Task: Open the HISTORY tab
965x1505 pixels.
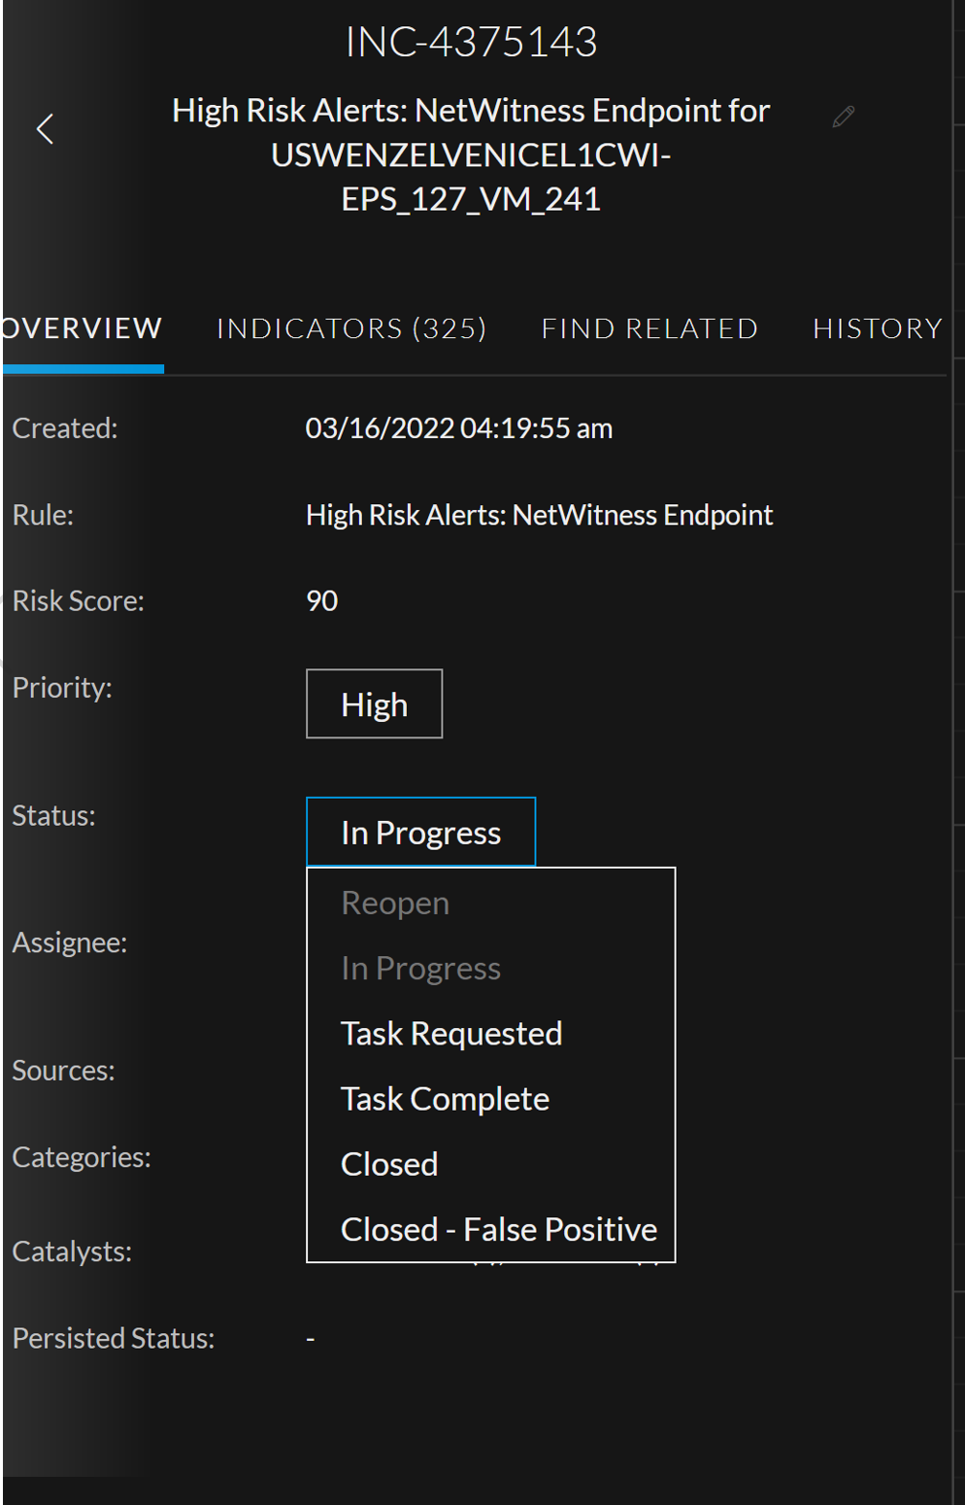Action: pyautogui.click(x=877, y=328)
